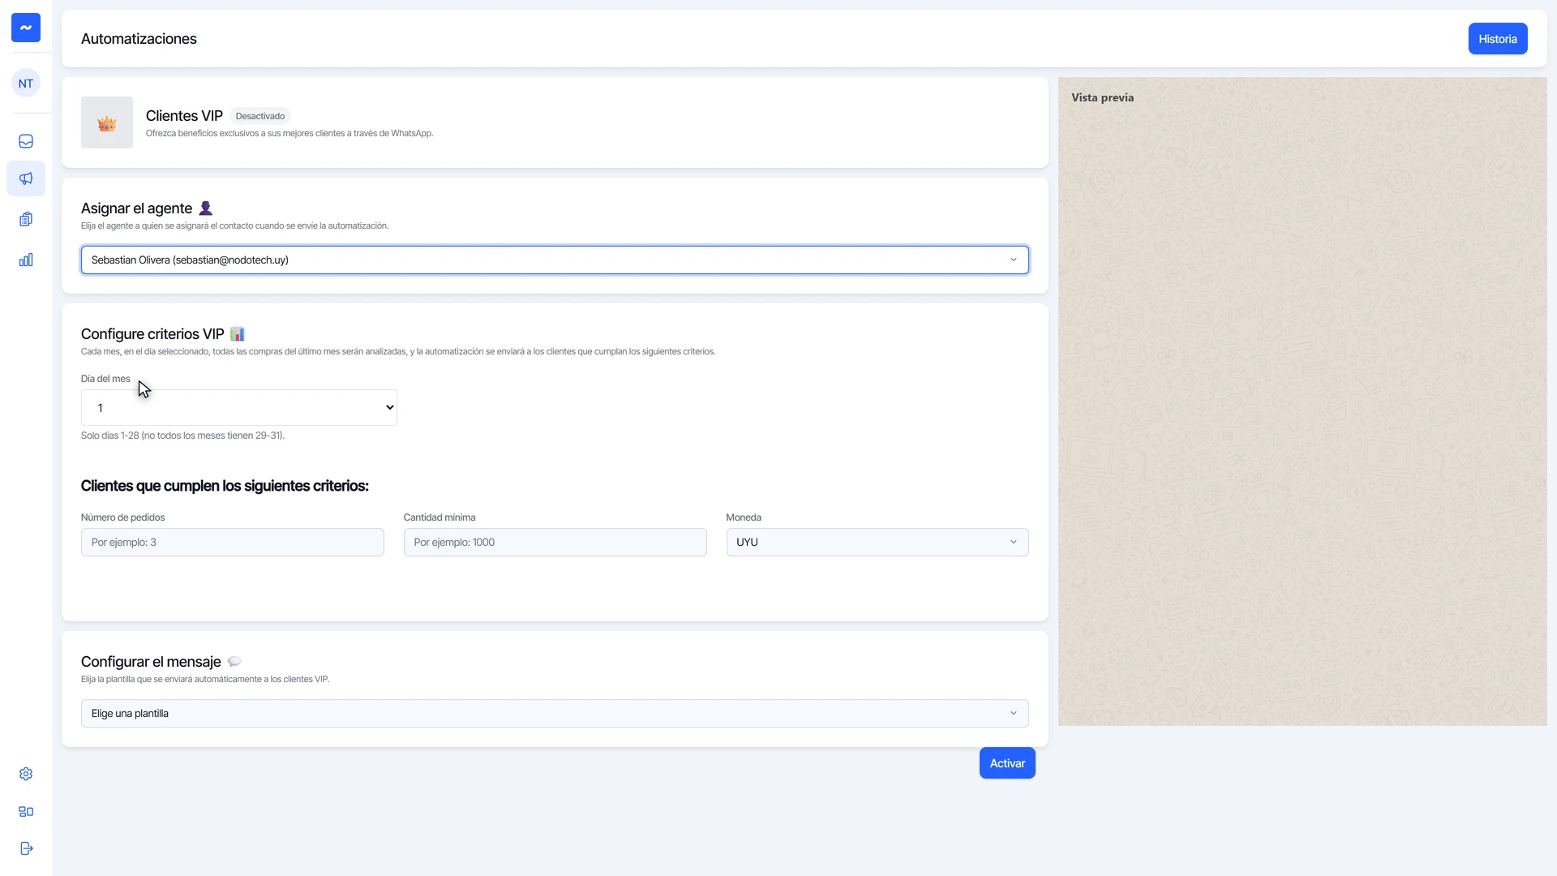
Task: Open the bar chart analytics icon
Action: pos(26,260)
